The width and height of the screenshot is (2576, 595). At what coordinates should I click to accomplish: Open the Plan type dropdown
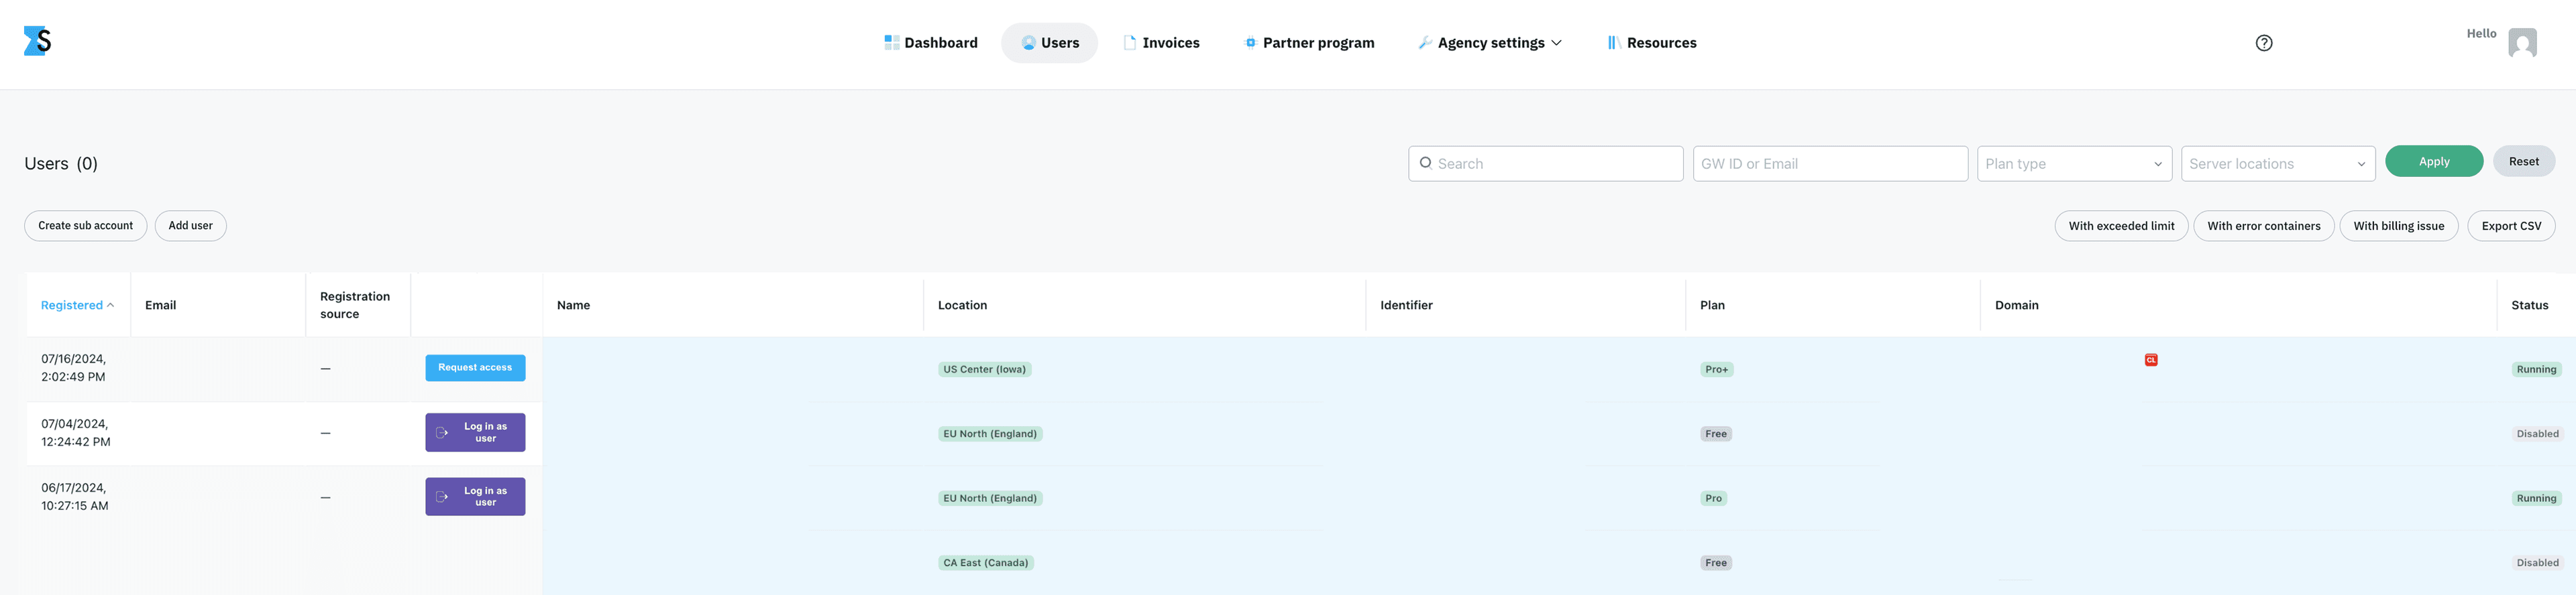(x=2073, y=163)
